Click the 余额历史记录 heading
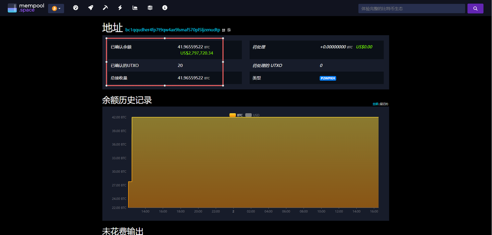 (x=127, y=100)
